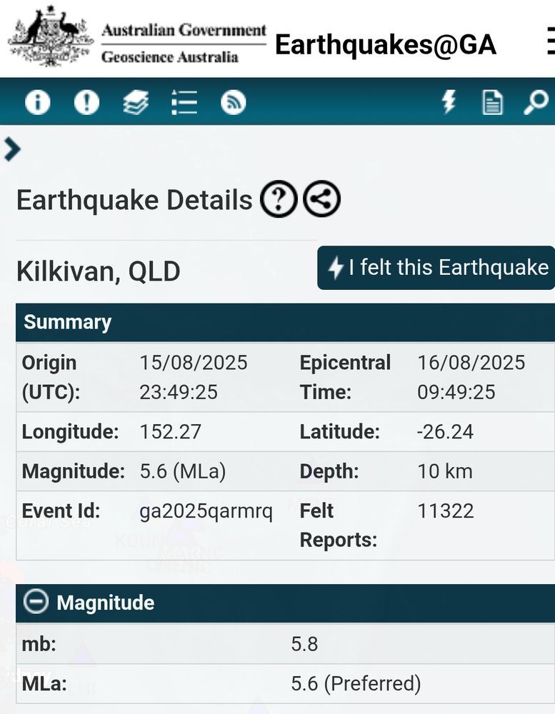The height and width of the screenshot is (714, 555).
Task: Select the 5.6 (Preferred) MLa value
Action: point(356,684)
